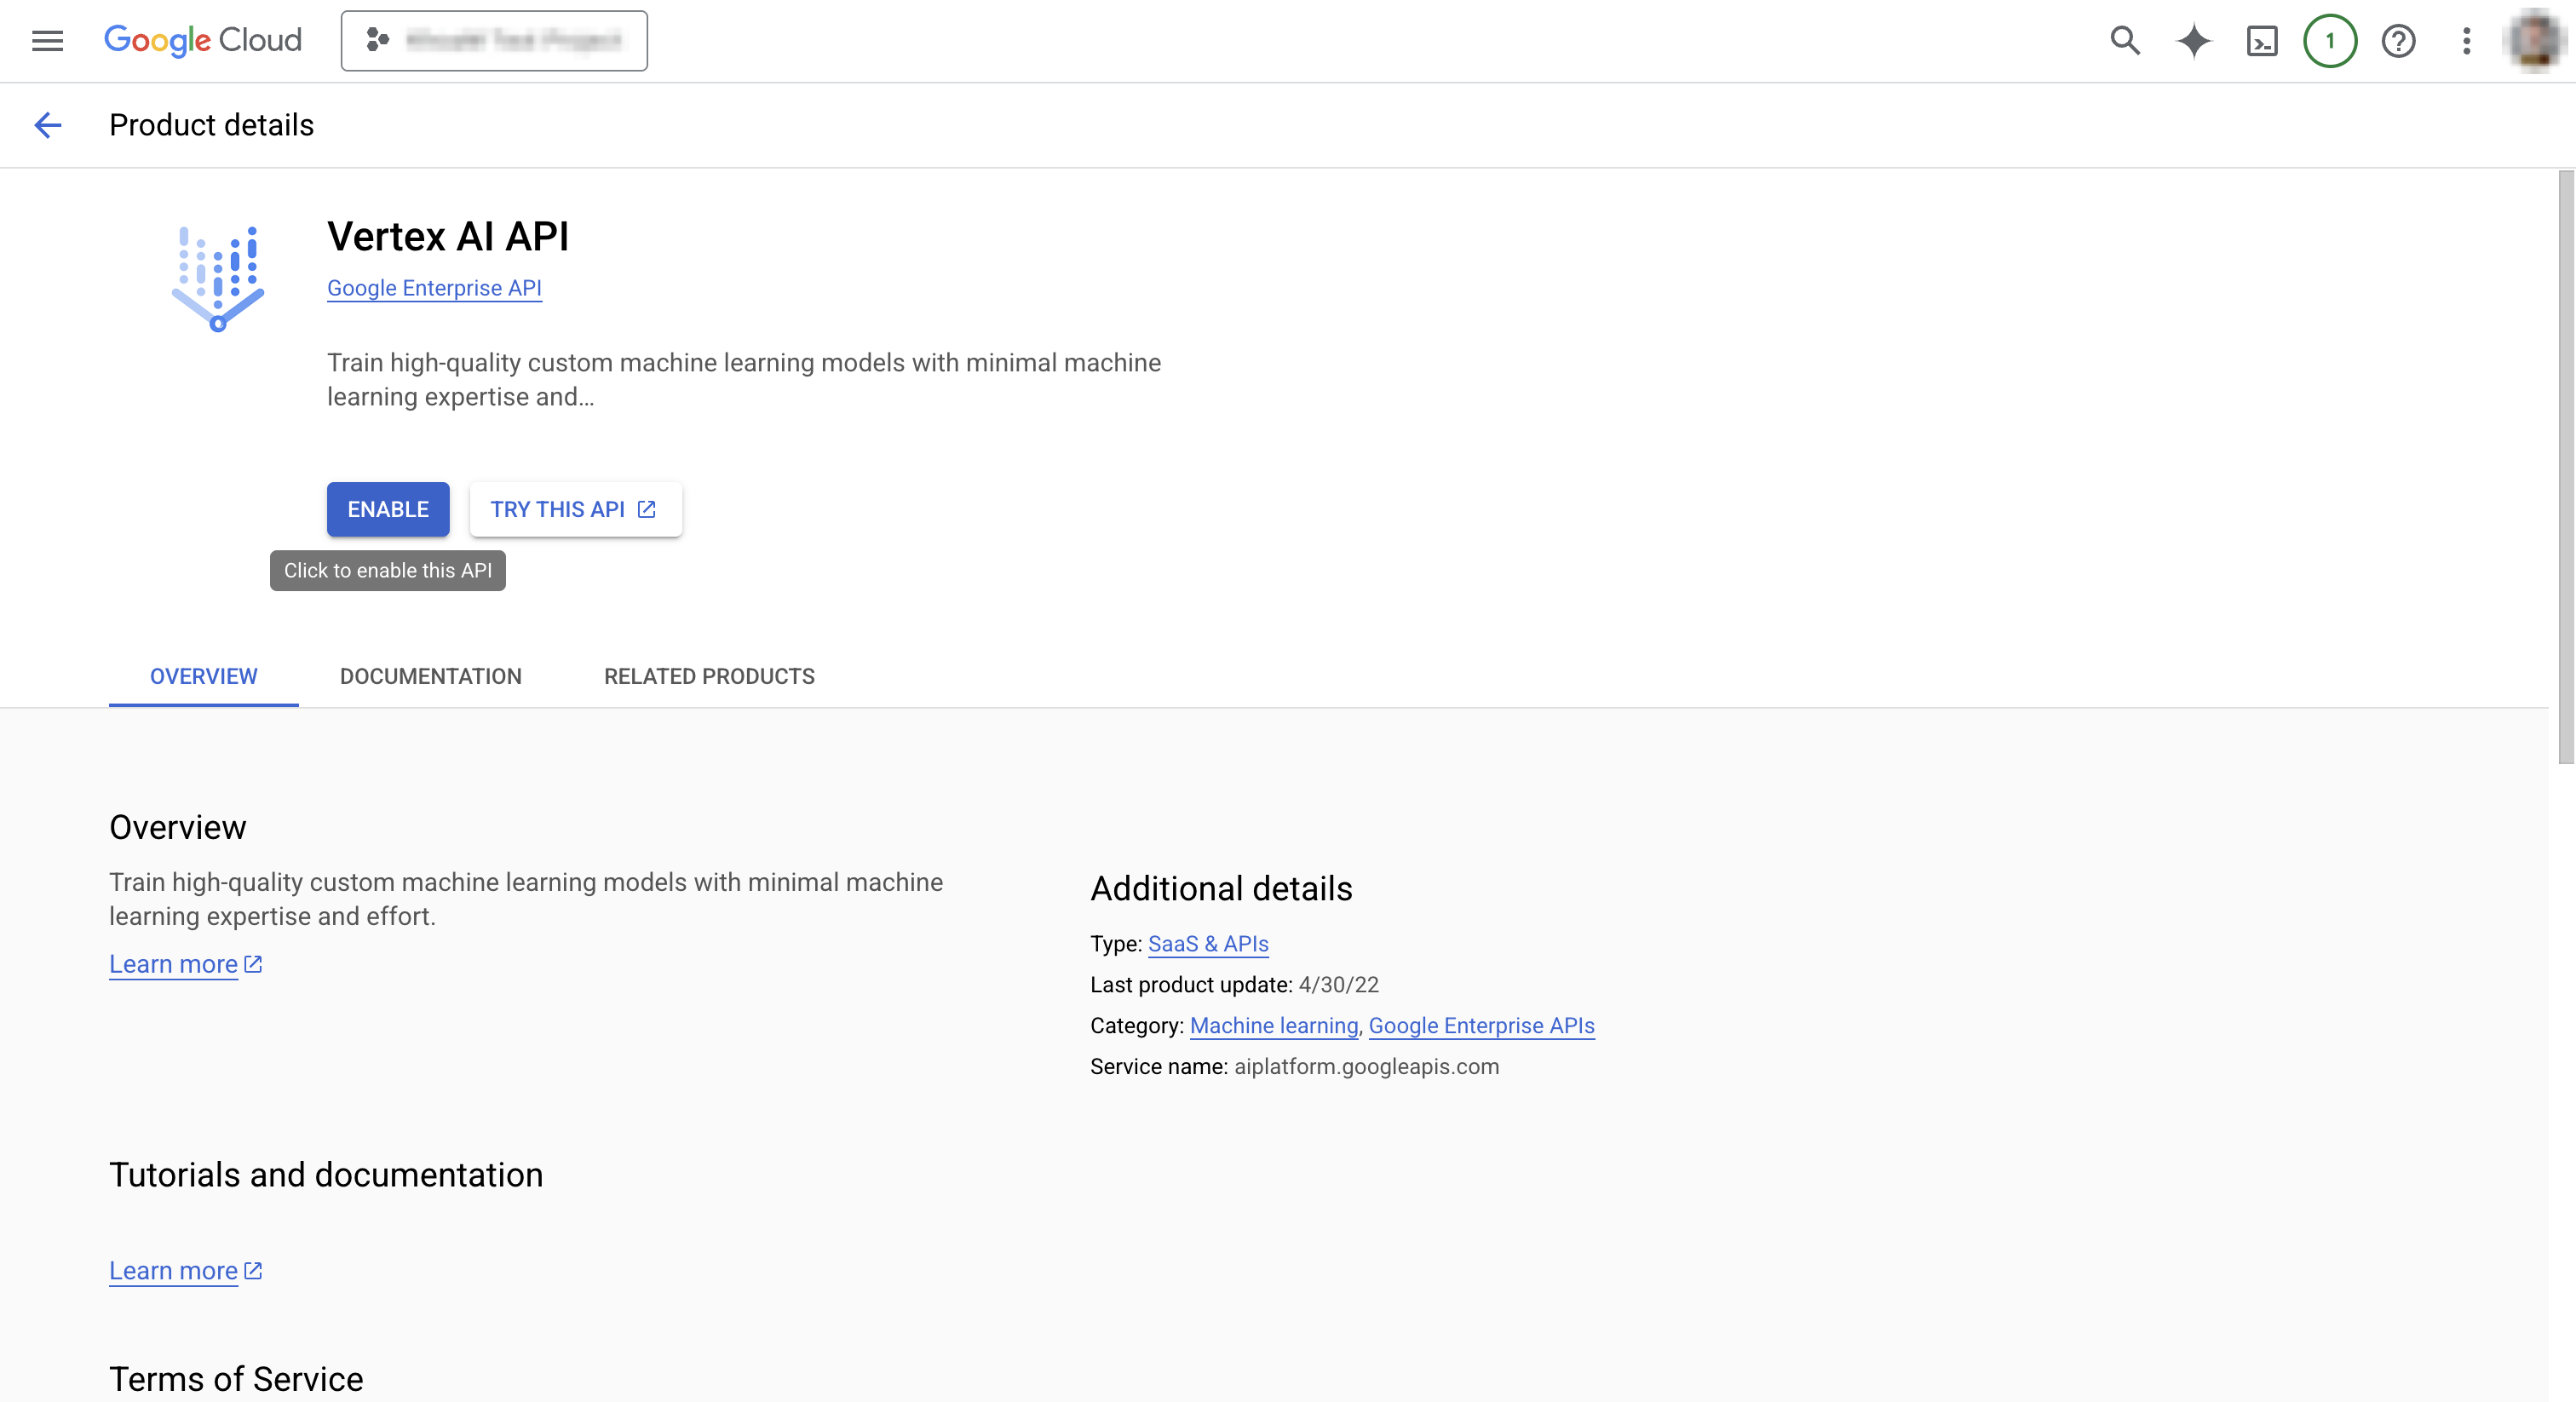Open the user account avatar
This screenshot has height=1402, width=2576.
point(2534,41)
